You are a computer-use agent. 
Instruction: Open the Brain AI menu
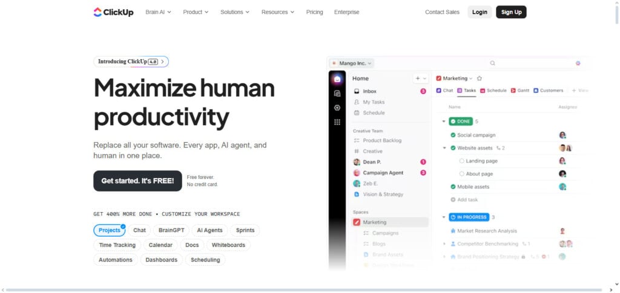158,12
